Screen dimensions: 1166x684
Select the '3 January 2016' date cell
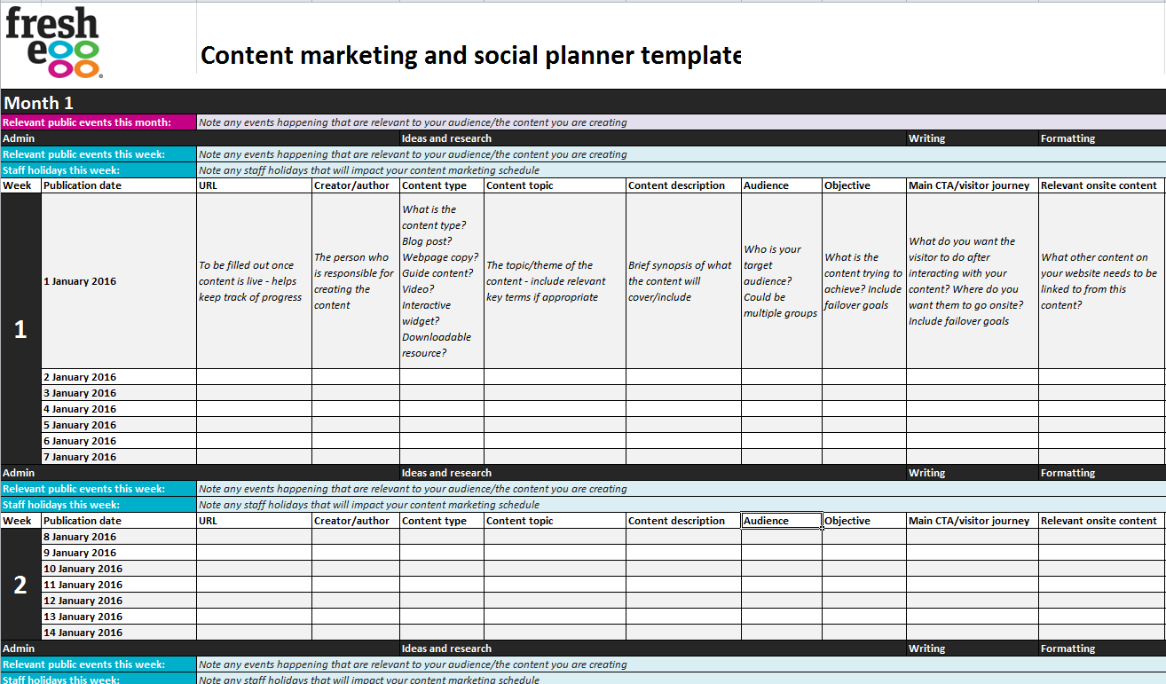pos(119,393)
